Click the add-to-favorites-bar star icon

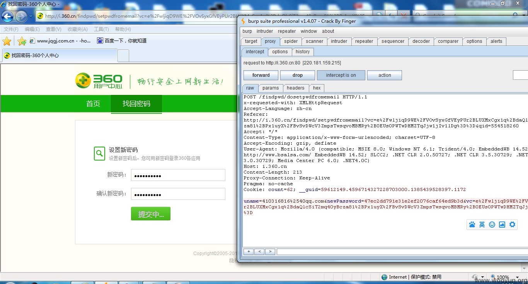(22, 41)
